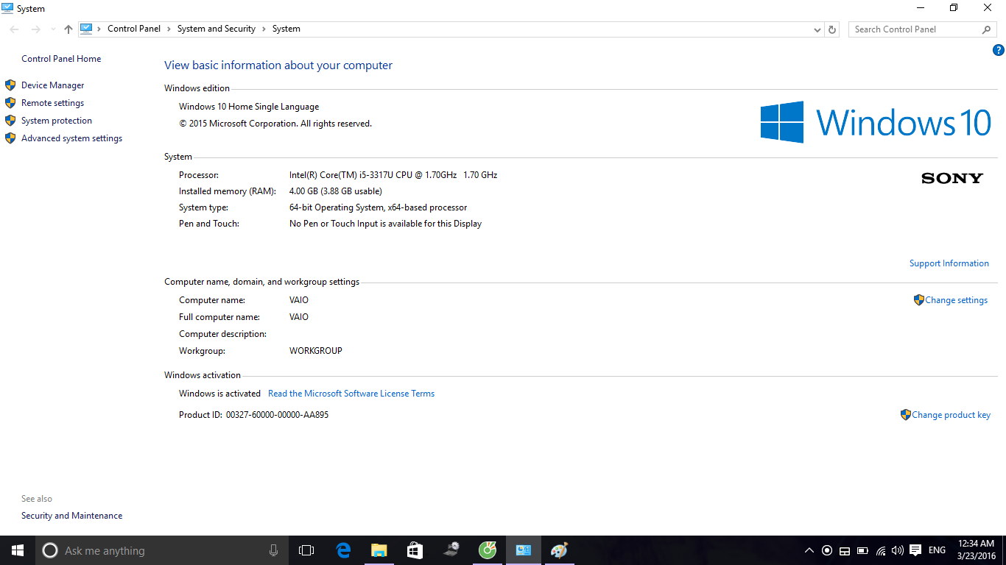Open the Windows Store
Image resolution: width=1006 pixels, height=565 pixels.
pyautogui.click(x=415, y=550)
